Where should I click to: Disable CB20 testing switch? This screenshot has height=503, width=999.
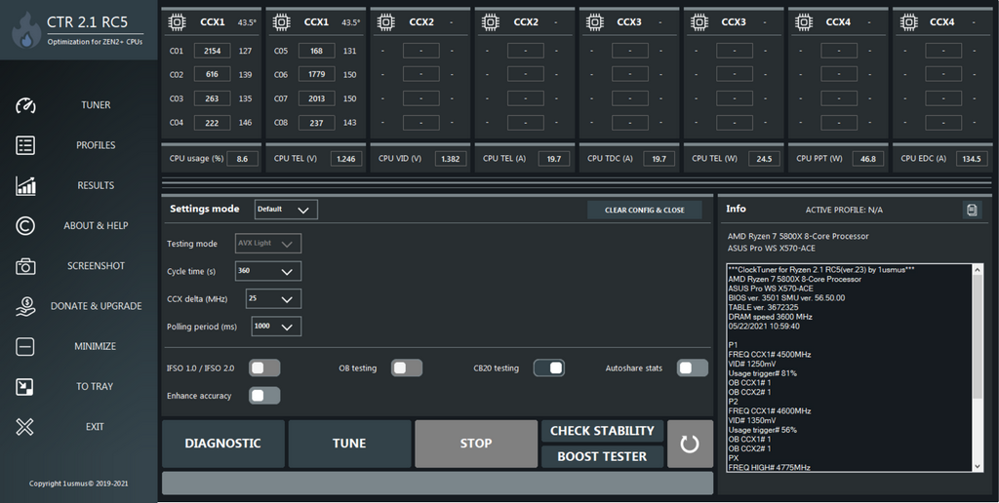549,368
